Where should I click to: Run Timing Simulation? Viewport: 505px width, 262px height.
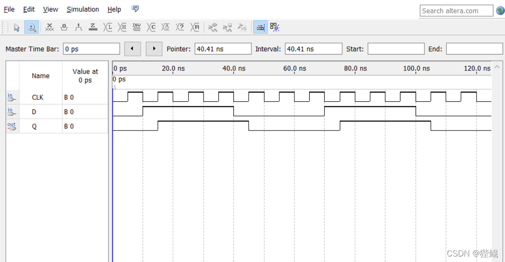tap(228, 27)
